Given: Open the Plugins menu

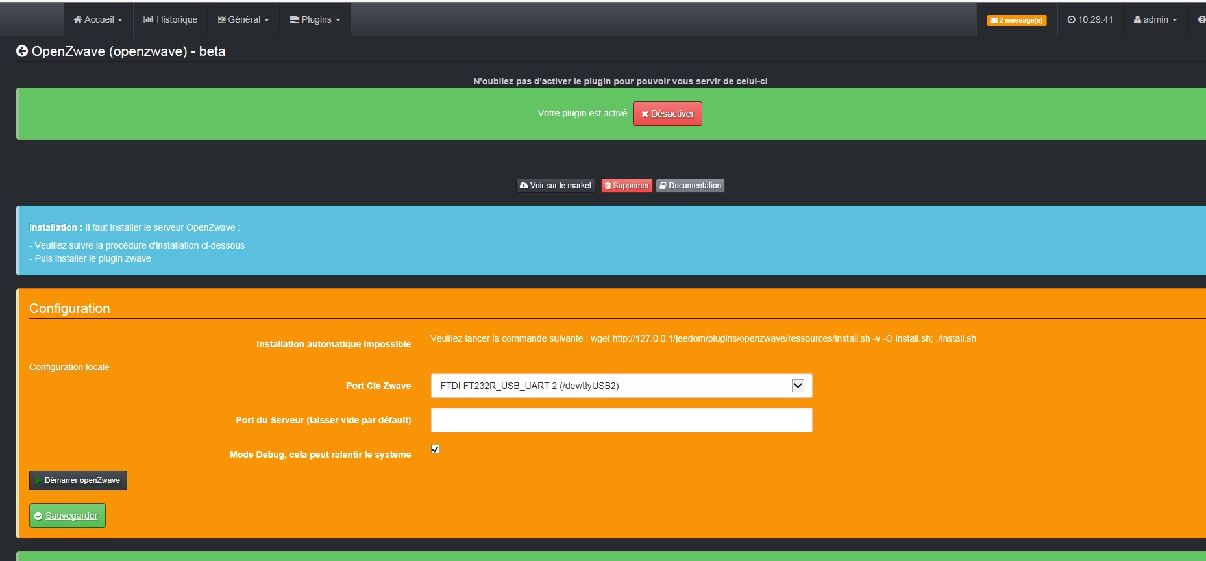Looking at the screenshot, I should click(315, 19).
